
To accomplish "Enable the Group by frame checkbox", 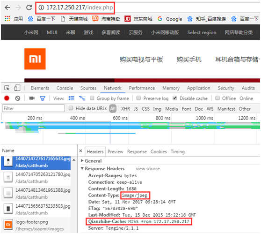I will pyautogui.click(x=92, y=98).
